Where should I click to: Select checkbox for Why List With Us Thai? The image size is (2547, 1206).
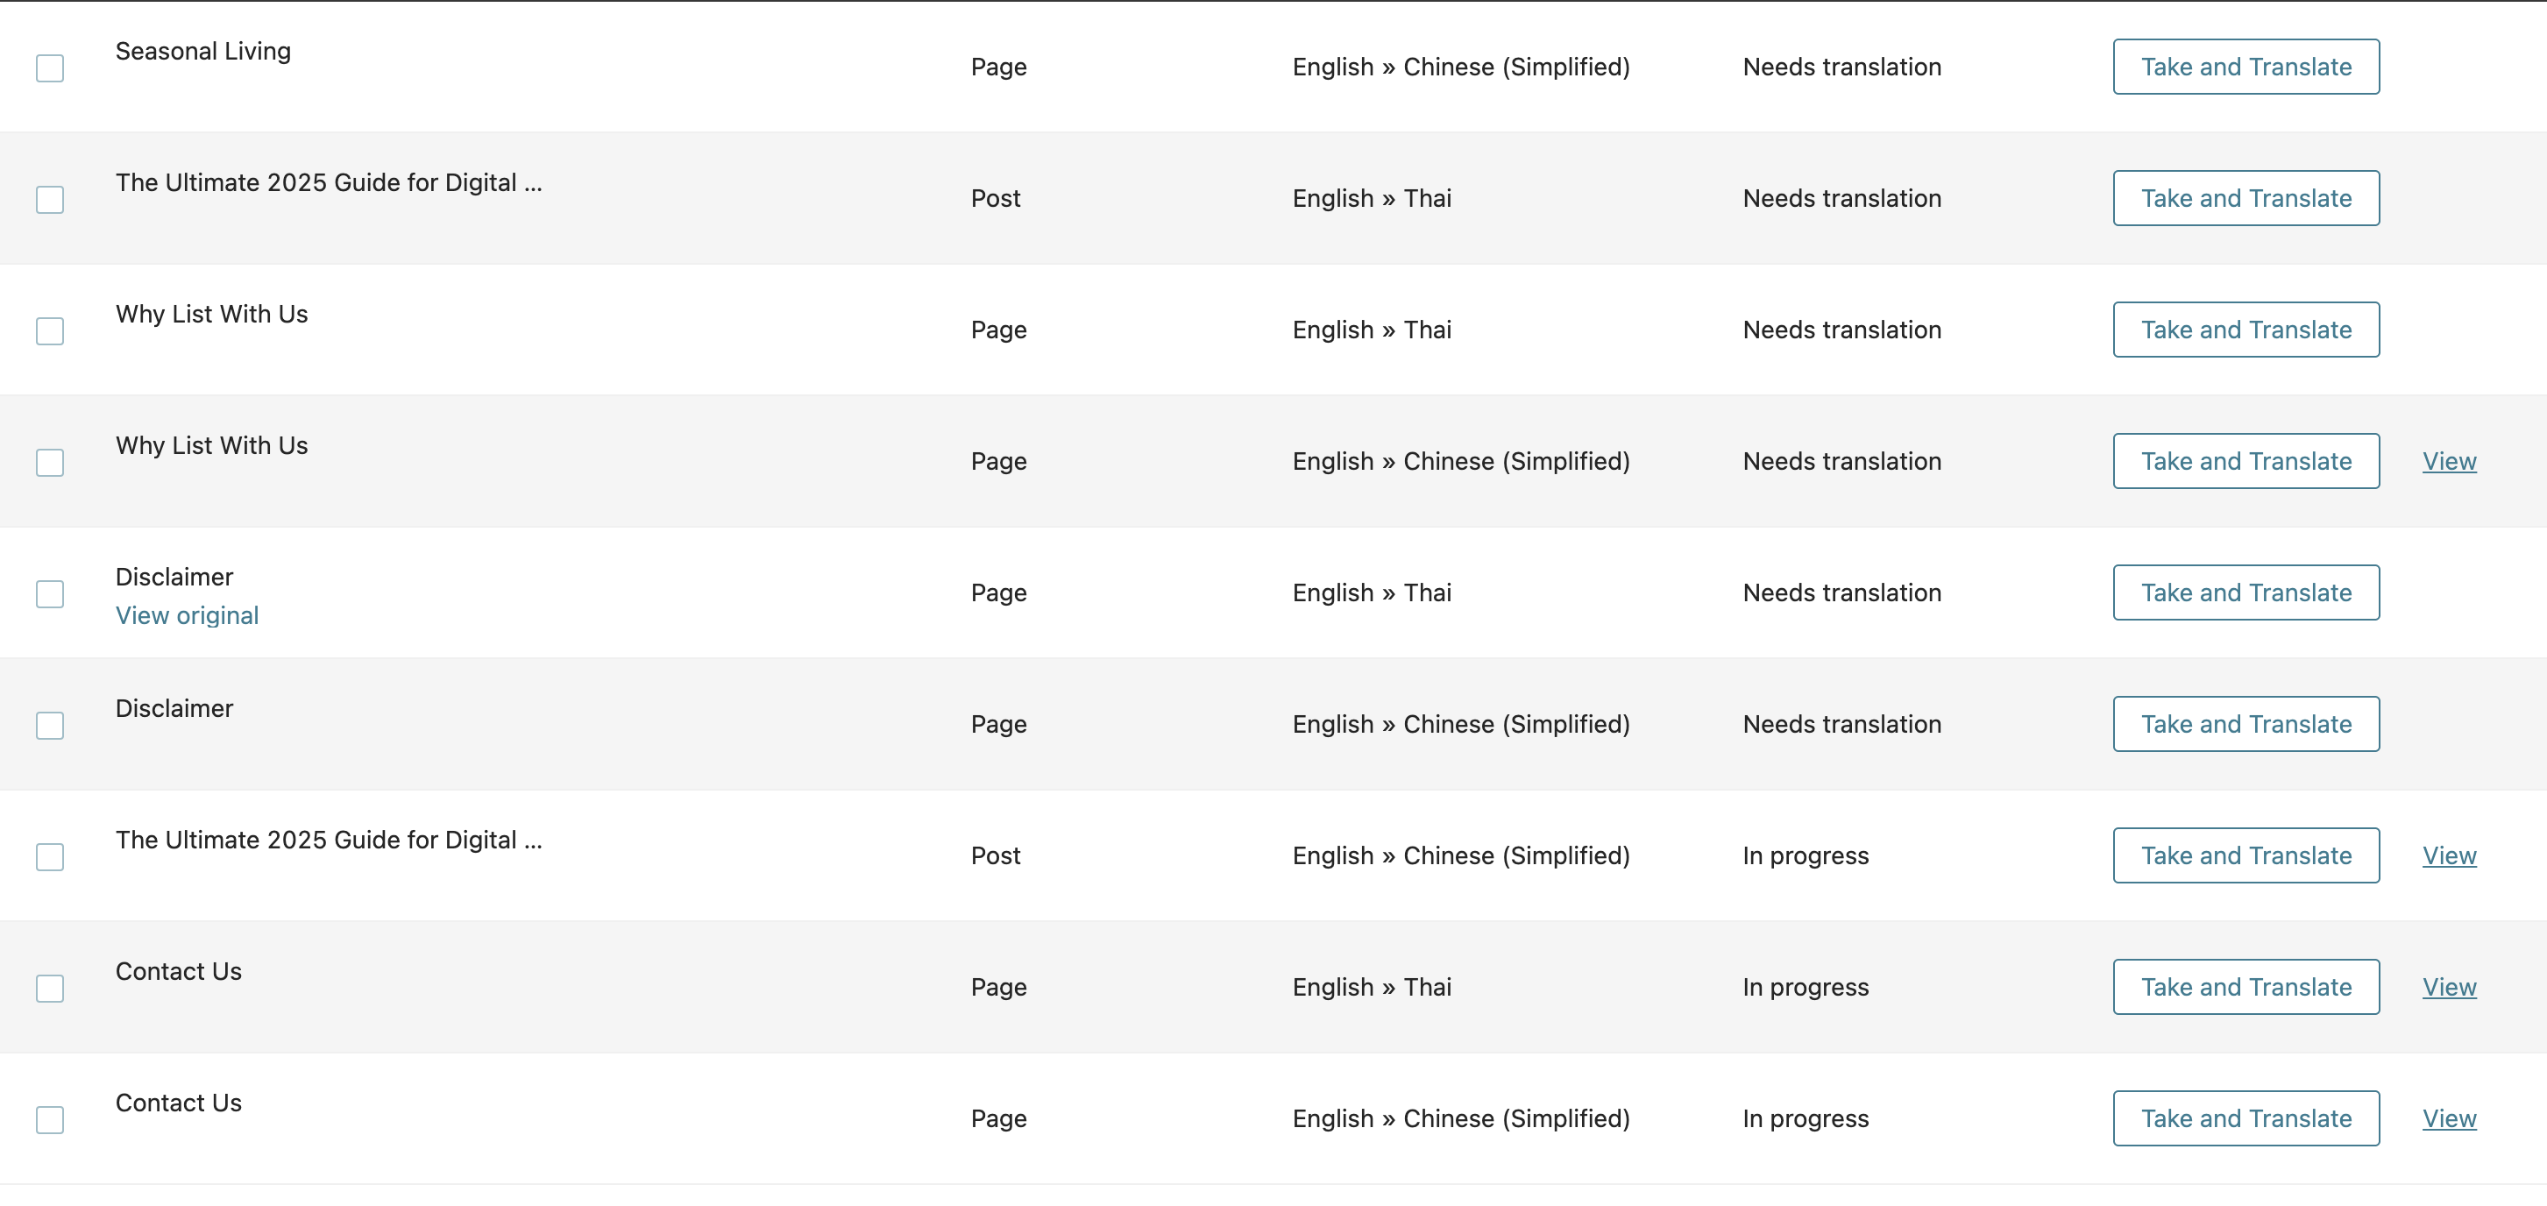pyautogui.click(x=49, y=331)
